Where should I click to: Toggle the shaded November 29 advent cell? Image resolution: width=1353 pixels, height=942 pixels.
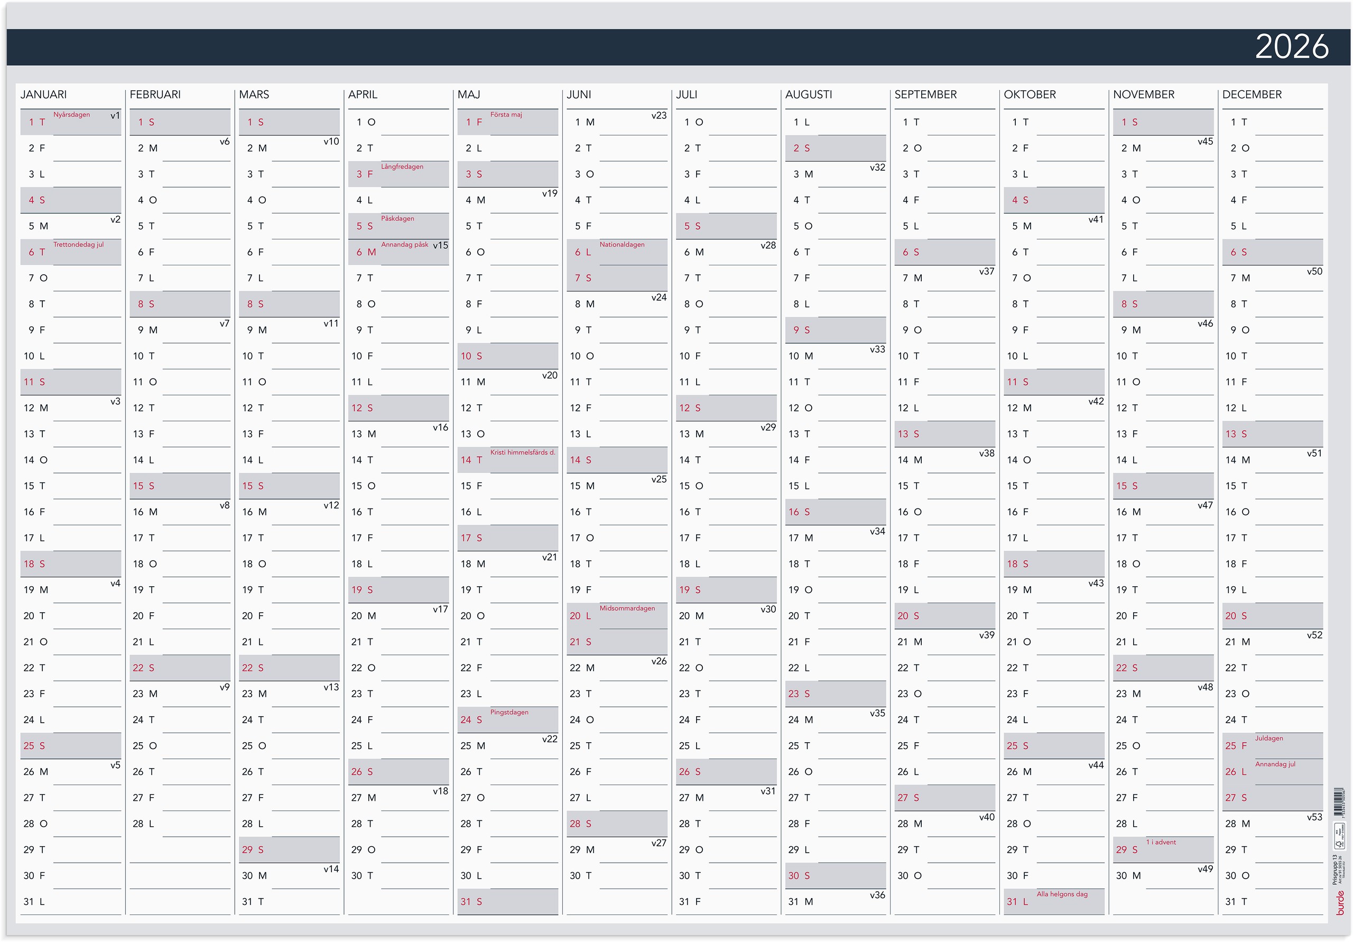click(x=1163, y=849)
